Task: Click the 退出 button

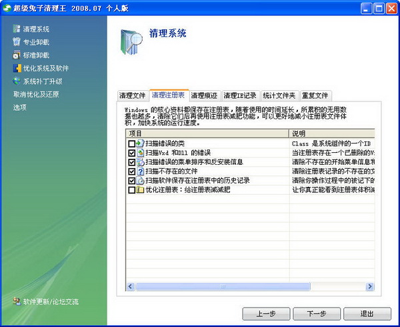Action: pos(367,314)
